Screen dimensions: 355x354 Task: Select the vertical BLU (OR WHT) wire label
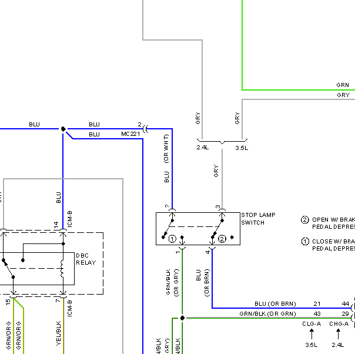pos(166,158)
